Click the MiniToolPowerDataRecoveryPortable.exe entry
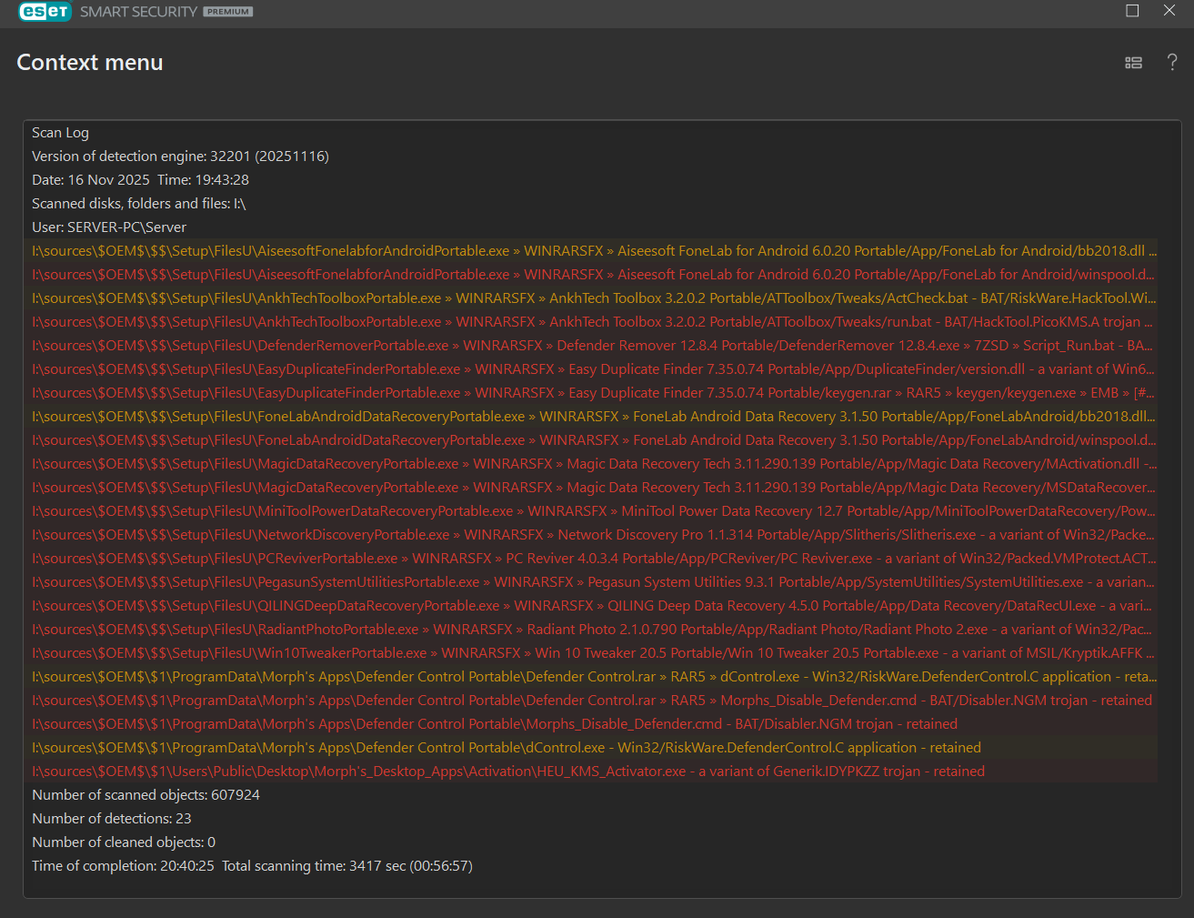Screen dimensions: 1194x918 tap(593, 511)
